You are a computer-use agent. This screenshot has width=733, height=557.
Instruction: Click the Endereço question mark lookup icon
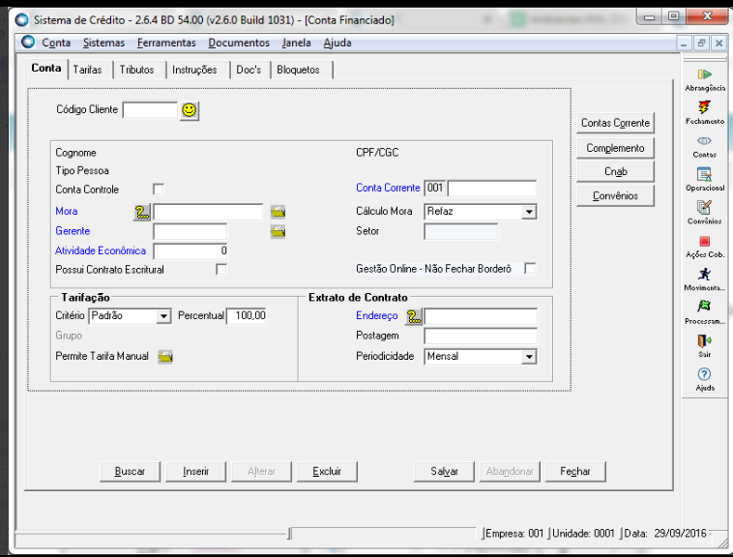click(x=413, y=317)
